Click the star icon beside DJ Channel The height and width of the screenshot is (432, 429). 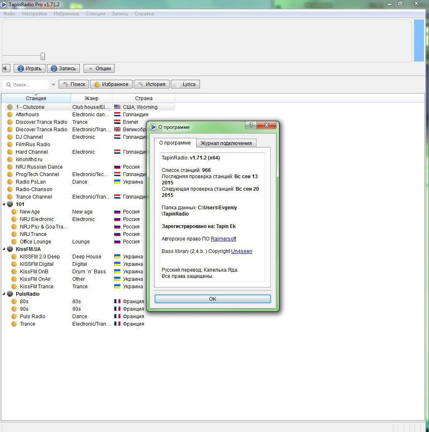pyautogui.click(x=10, y=137)
